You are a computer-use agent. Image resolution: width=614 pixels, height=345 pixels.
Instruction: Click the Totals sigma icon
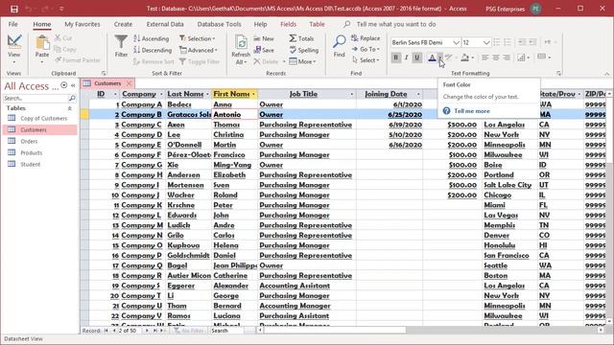[293, 38]
